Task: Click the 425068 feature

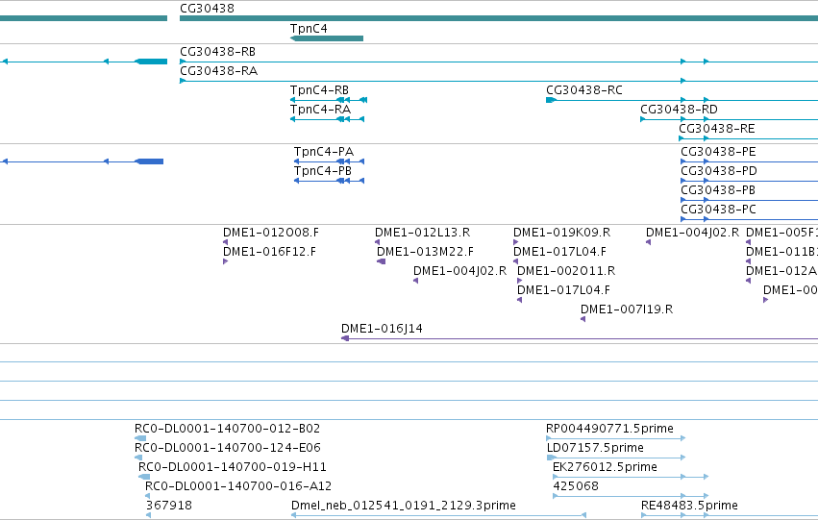Action: (x=631, y=496)
